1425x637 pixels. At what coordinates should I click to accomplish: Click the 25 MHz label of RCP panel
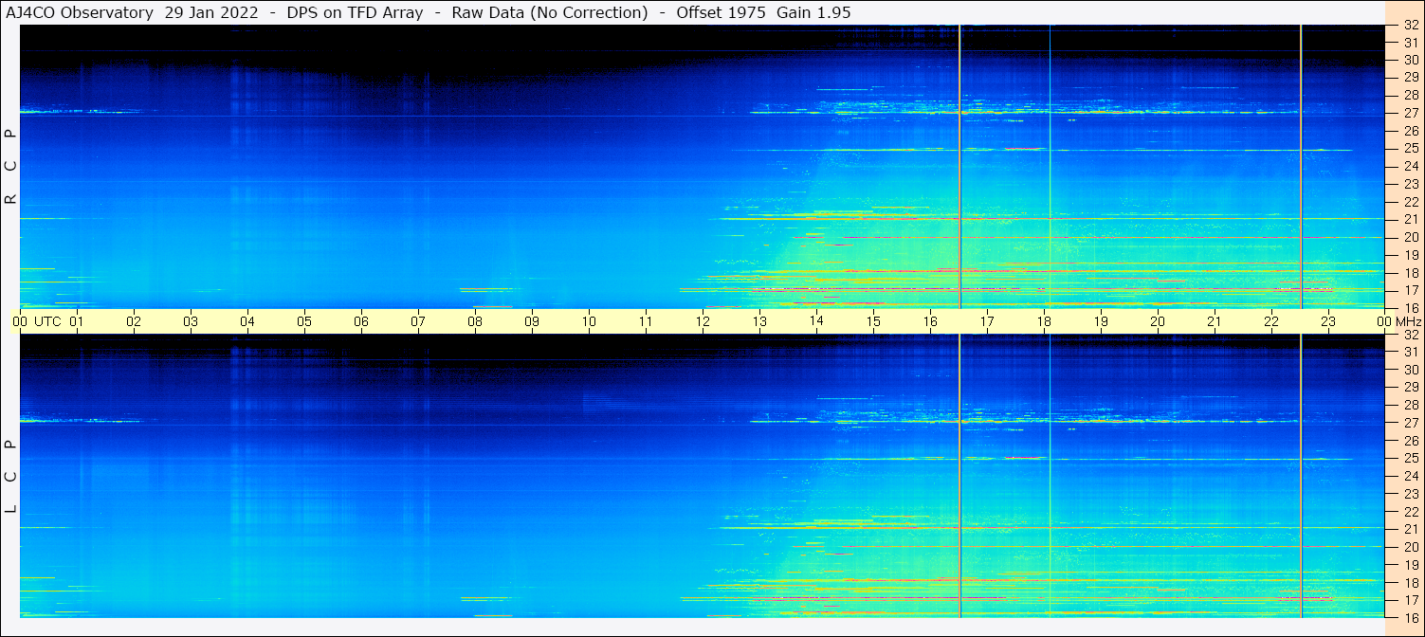[1411, 149]
